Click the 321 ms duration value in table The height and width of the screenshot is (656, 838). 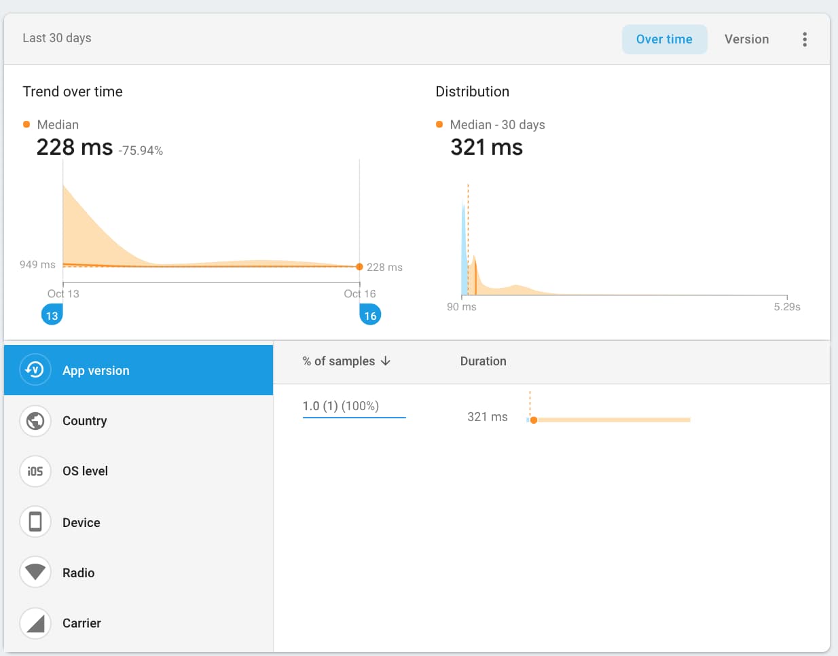[x=487, y=417]
